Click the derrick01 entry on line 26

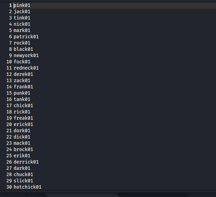click(26, 162)
